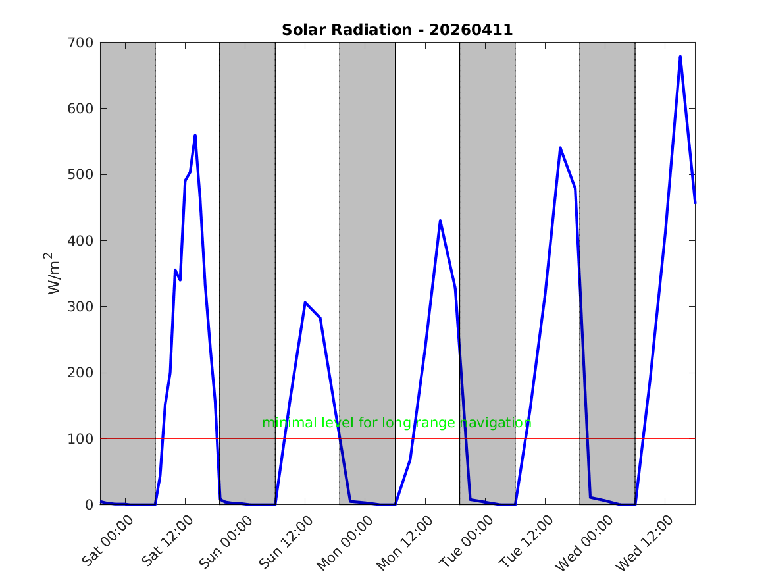Select the Sunday midday peak on blue line
Screen dimensions: 768x576
[305, 303]
